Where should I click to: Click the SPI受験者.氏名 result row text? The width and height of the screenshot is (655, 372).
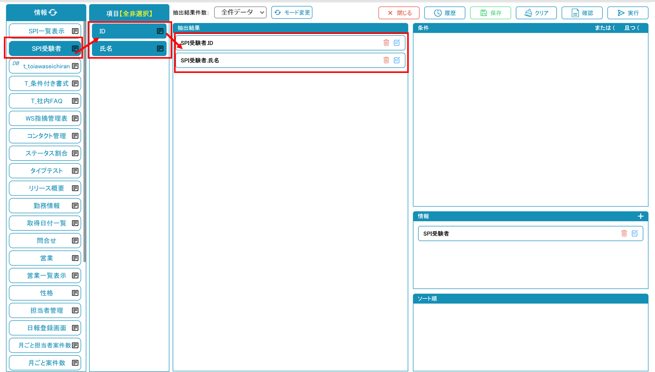click(x=200, y=60)
